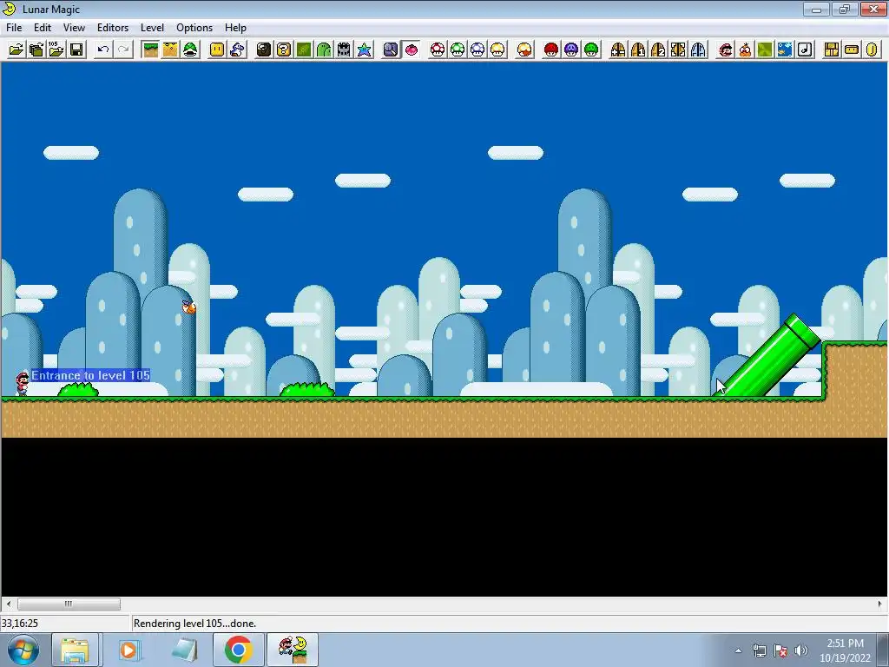The image size is (889, 667).
Task: Click the red super mushroom toolbar icon
Action: tap(438, 50)
